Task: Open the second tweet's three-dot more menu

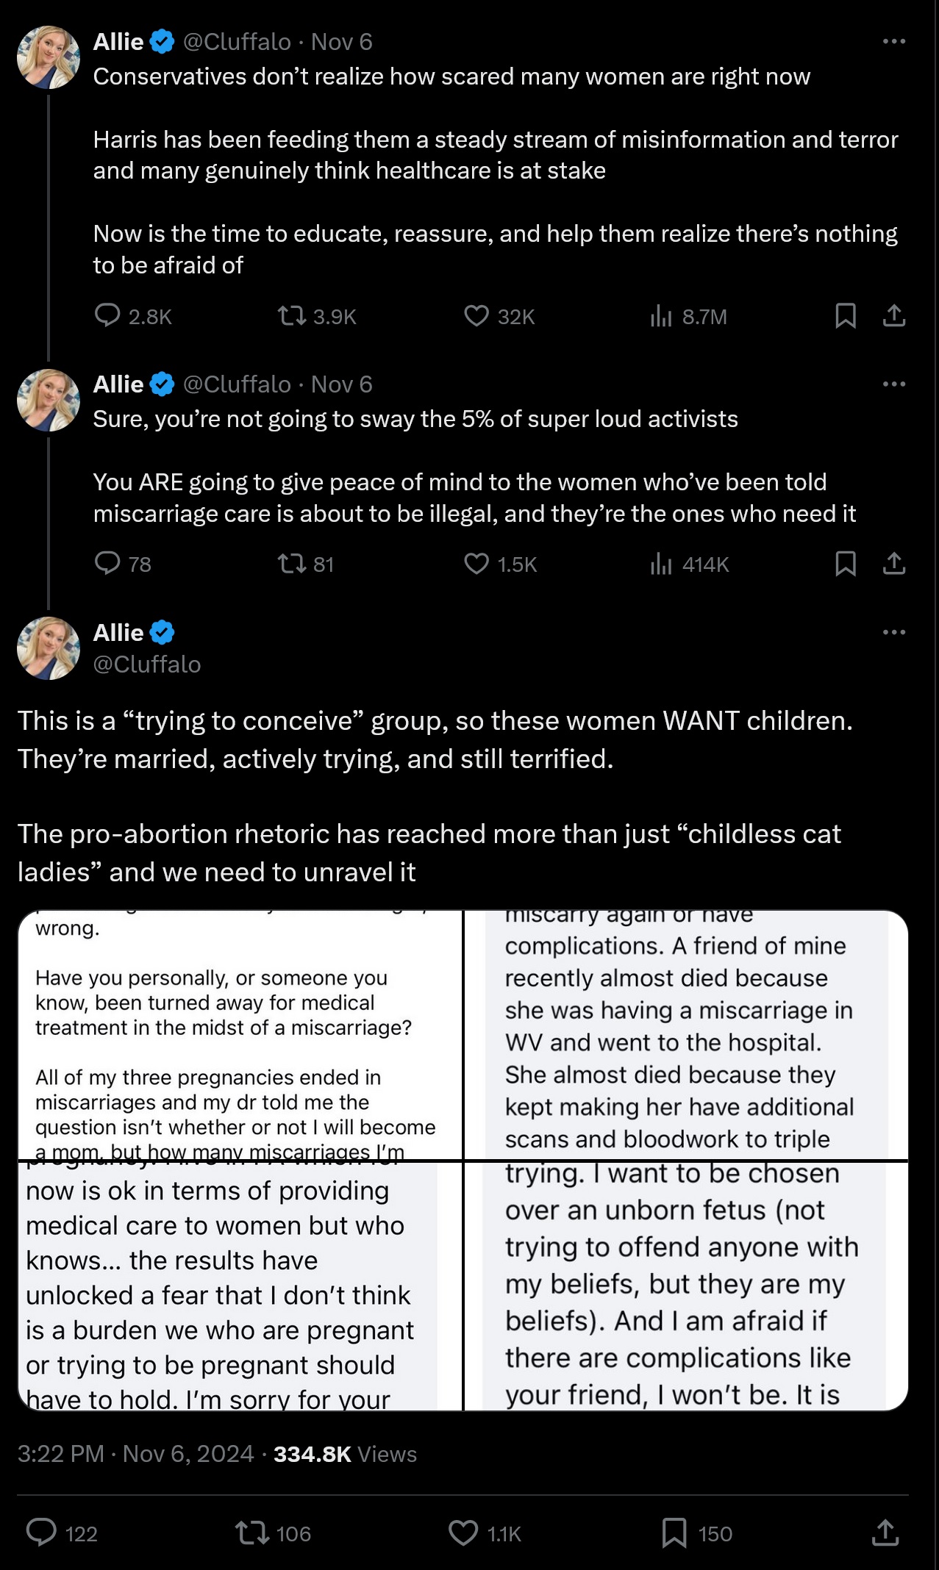Action: [x=893, y=384]
